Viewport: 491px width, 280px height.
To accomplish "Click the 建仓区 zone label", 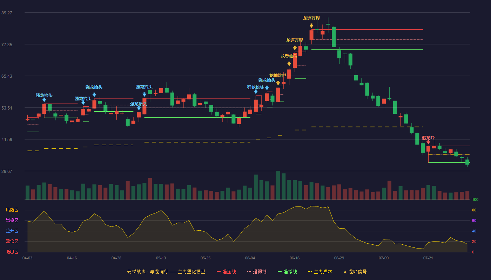I will [x=12, y=241].
